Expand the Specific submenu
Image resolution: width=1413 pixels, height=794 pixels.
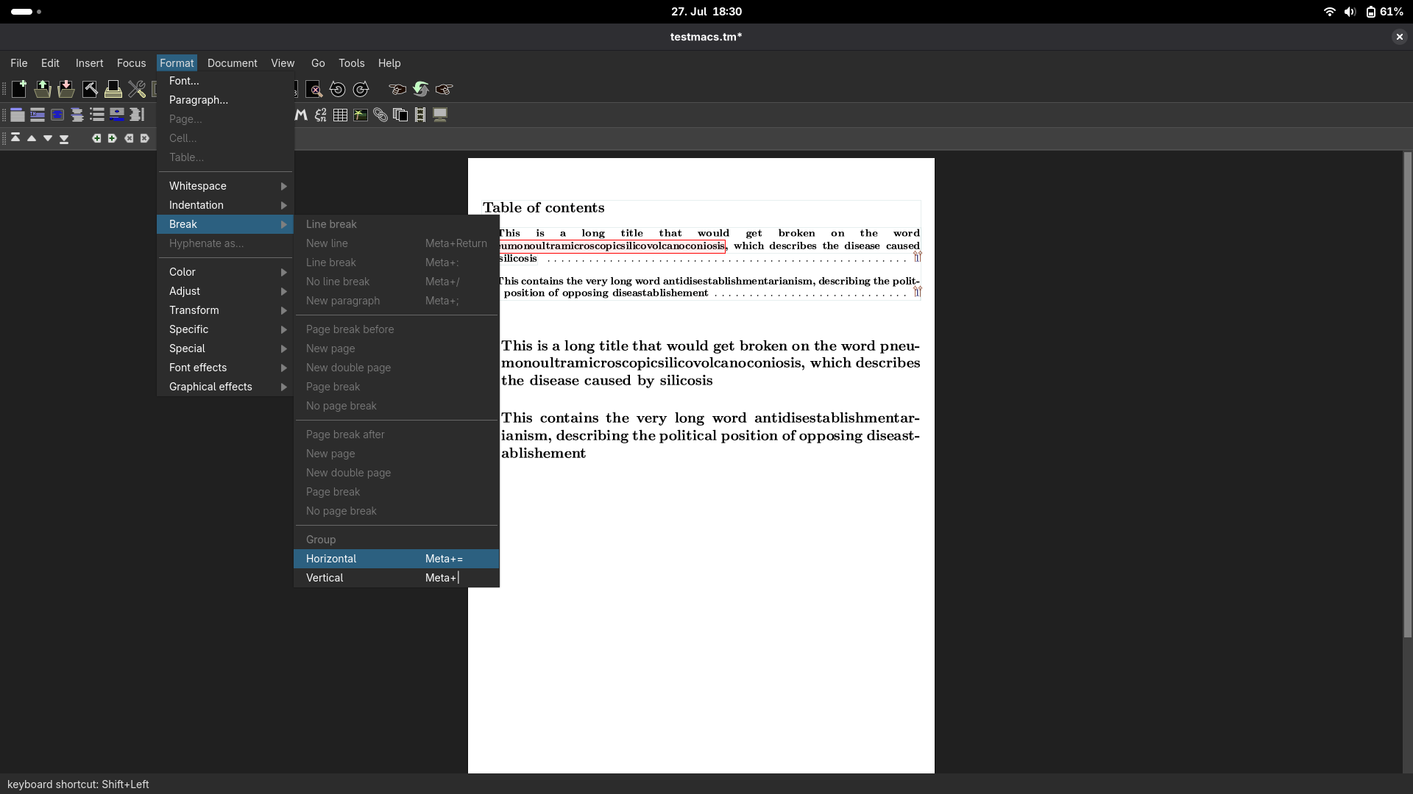click(225, 329)
